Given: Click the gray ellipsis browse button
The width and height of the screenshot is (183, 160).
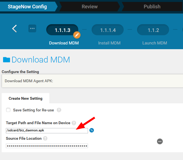Looking at the screenshot, I should click(x=160, y=141).
